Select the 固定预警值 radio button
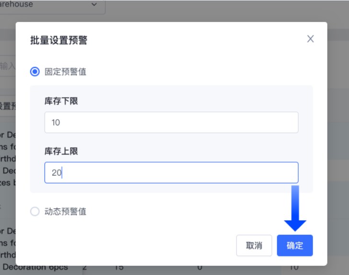Viewport: 349px width, 275px height. (x=35, y=72)
